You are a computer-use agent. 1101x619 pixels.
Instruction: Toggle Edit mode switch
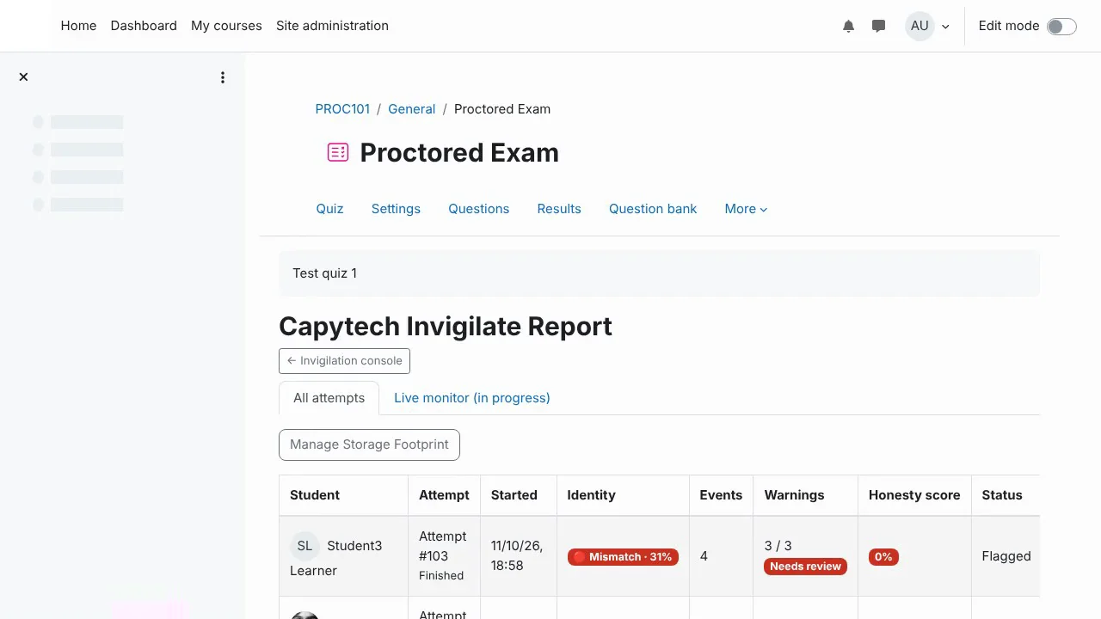[x=1061, y=26]
